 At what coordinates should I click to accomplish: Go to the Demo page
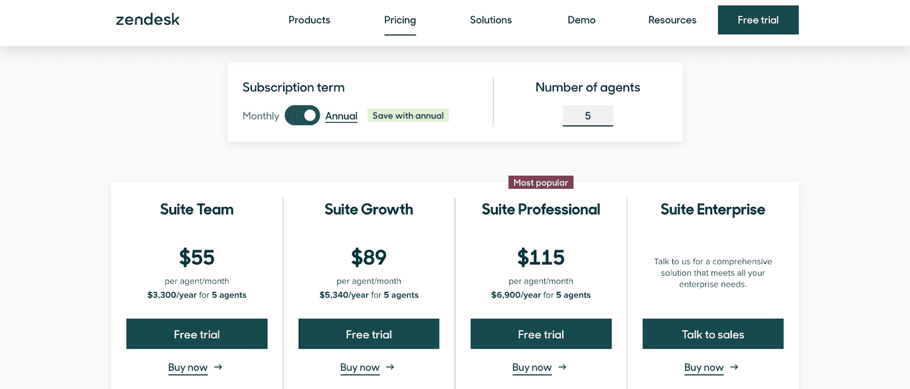(x=581, y=20)
